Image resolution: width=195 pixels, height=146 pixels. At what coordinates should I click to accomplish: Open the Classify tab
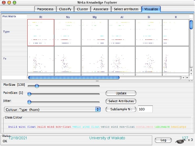pyautogui.click(x=65, y=9)
